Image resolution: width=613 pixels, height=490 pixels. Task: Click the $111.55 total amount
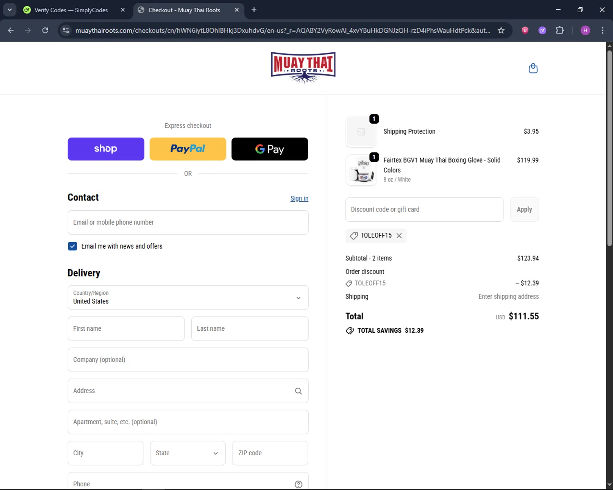coord(524,316)
